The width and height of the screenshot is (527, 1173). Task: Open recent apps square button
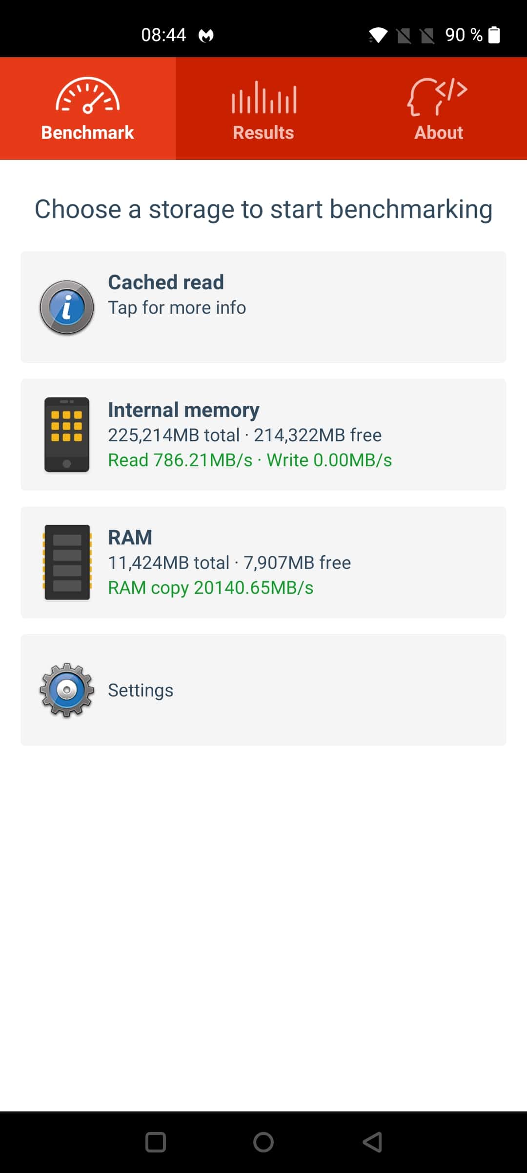[x=156, y=1142]
